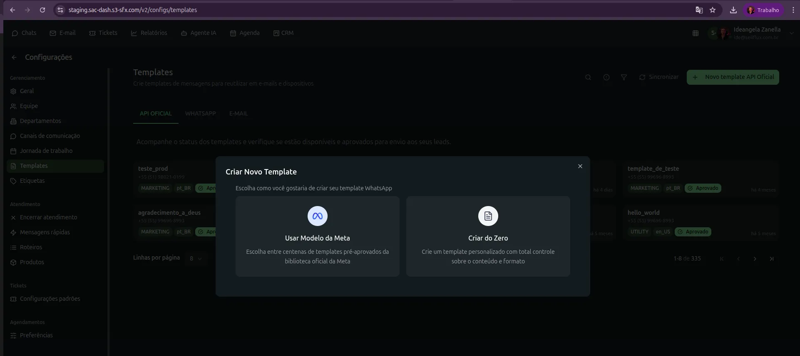This screenshot has width=800, height=356.
Task: Open the Tickets menu
Action: click(x=103, y=33)
